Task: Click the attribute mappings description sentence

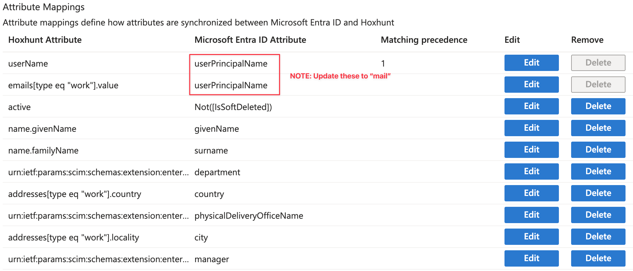Action: [198, 22]
